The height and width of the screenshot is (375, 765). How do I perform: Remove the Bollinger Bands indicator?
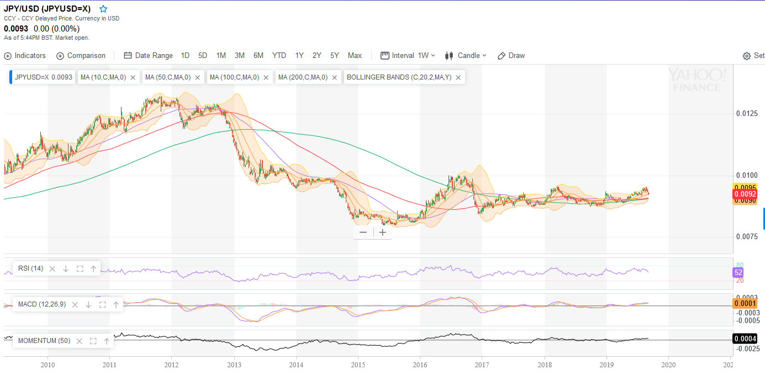click(458, 78)
